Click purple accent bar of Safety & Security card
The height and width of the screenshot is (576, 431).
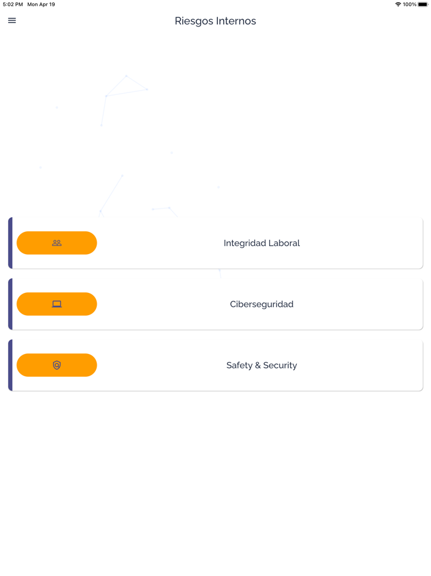tap(10, 365)
